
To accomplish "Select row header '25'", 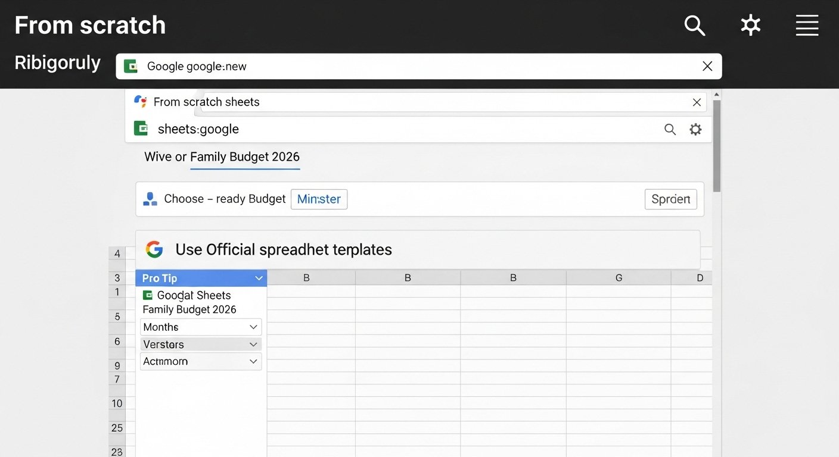I will [117, 428].
